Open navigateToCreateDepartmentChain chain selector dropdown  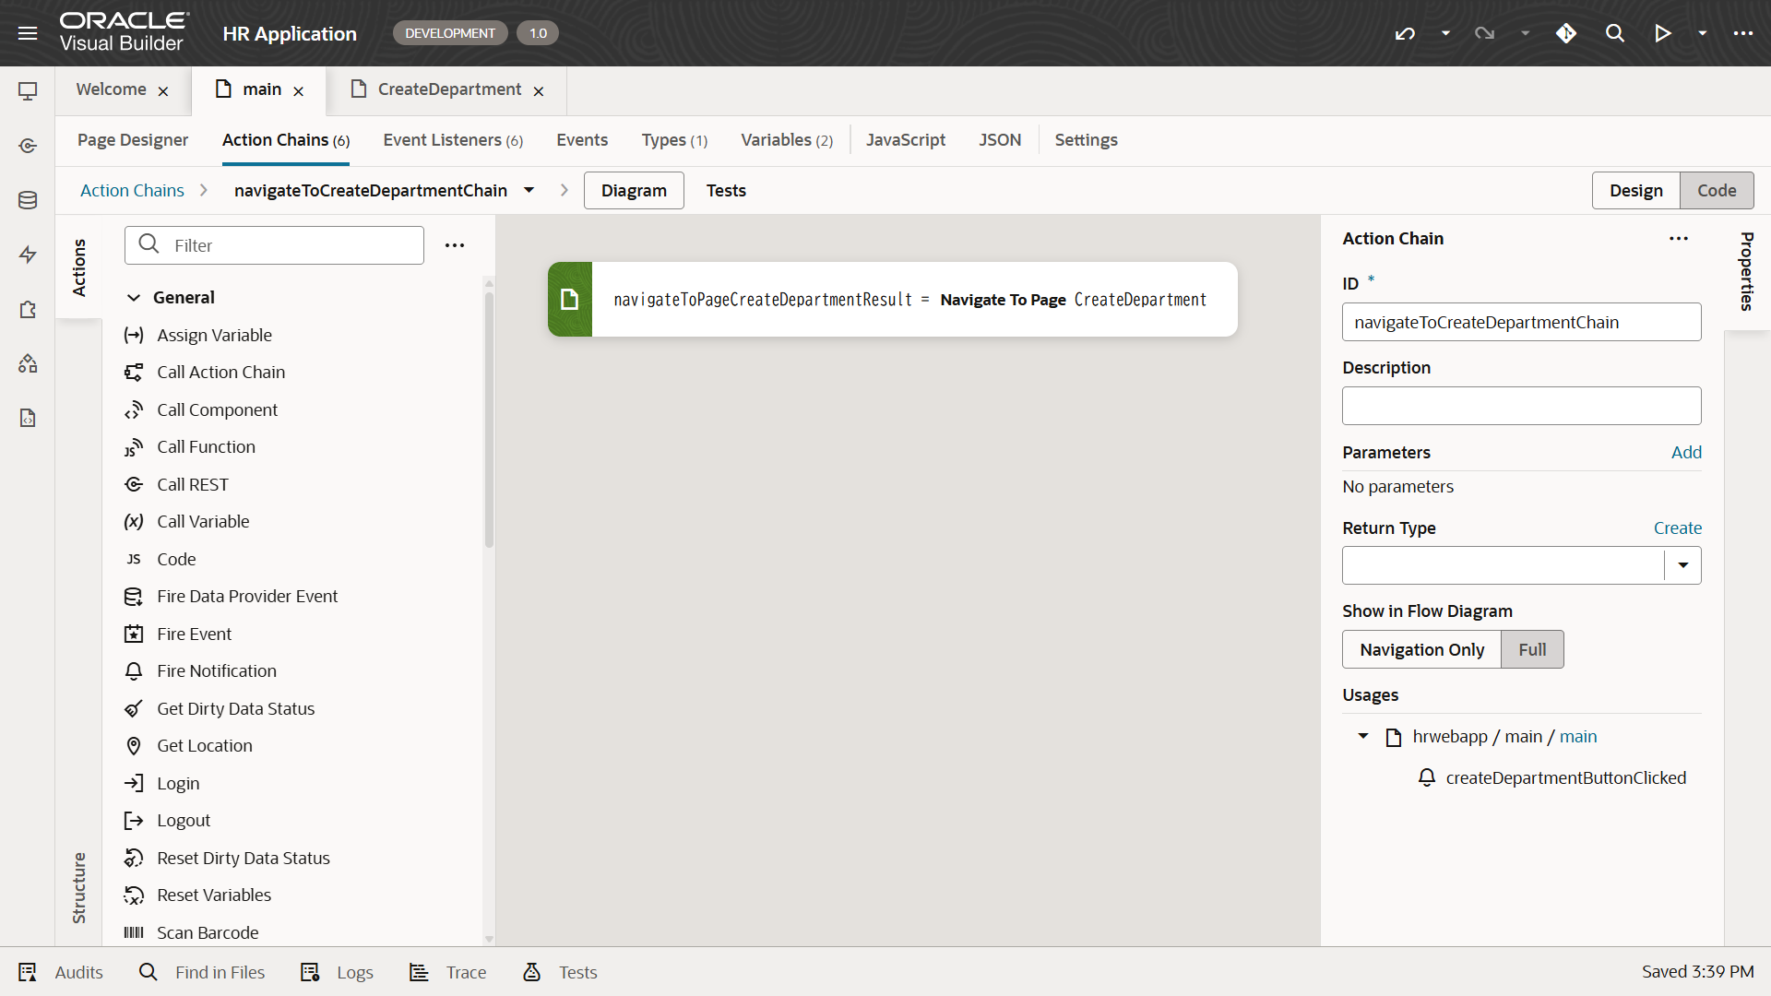529,190
